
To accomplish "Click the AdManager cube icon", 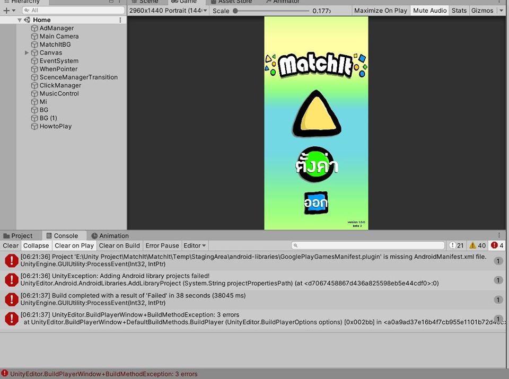I will click(34, 28).
